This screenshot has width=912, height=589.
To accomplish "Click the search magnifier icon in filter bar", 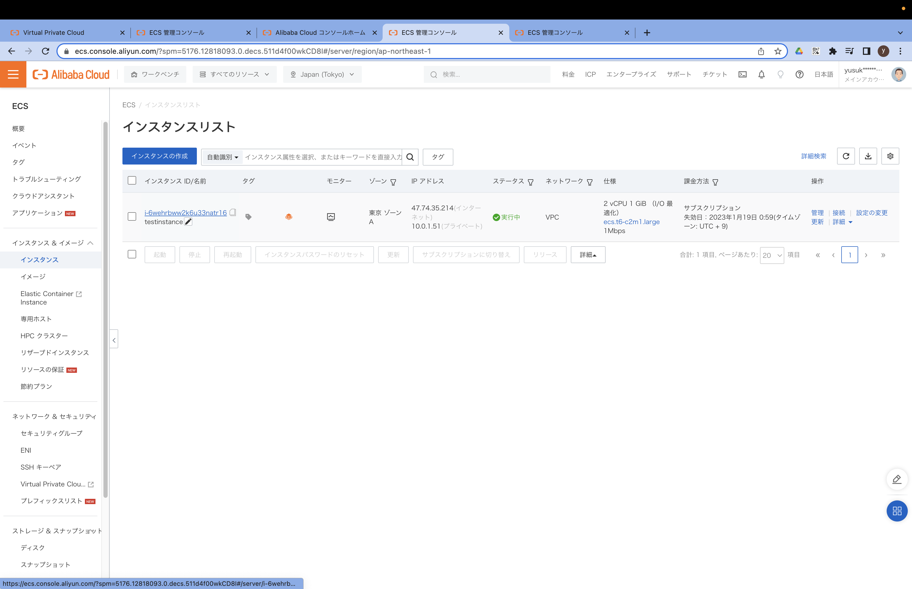I will [410, 157].
